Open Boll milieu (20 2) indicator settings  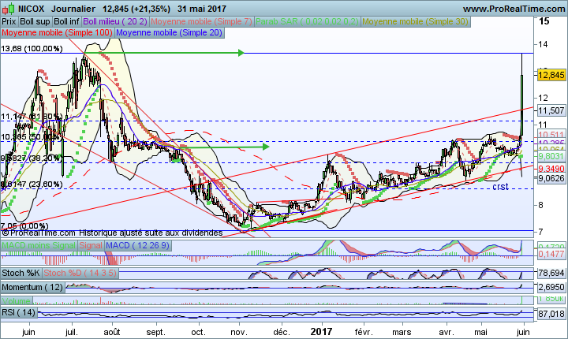pos(115,22)
